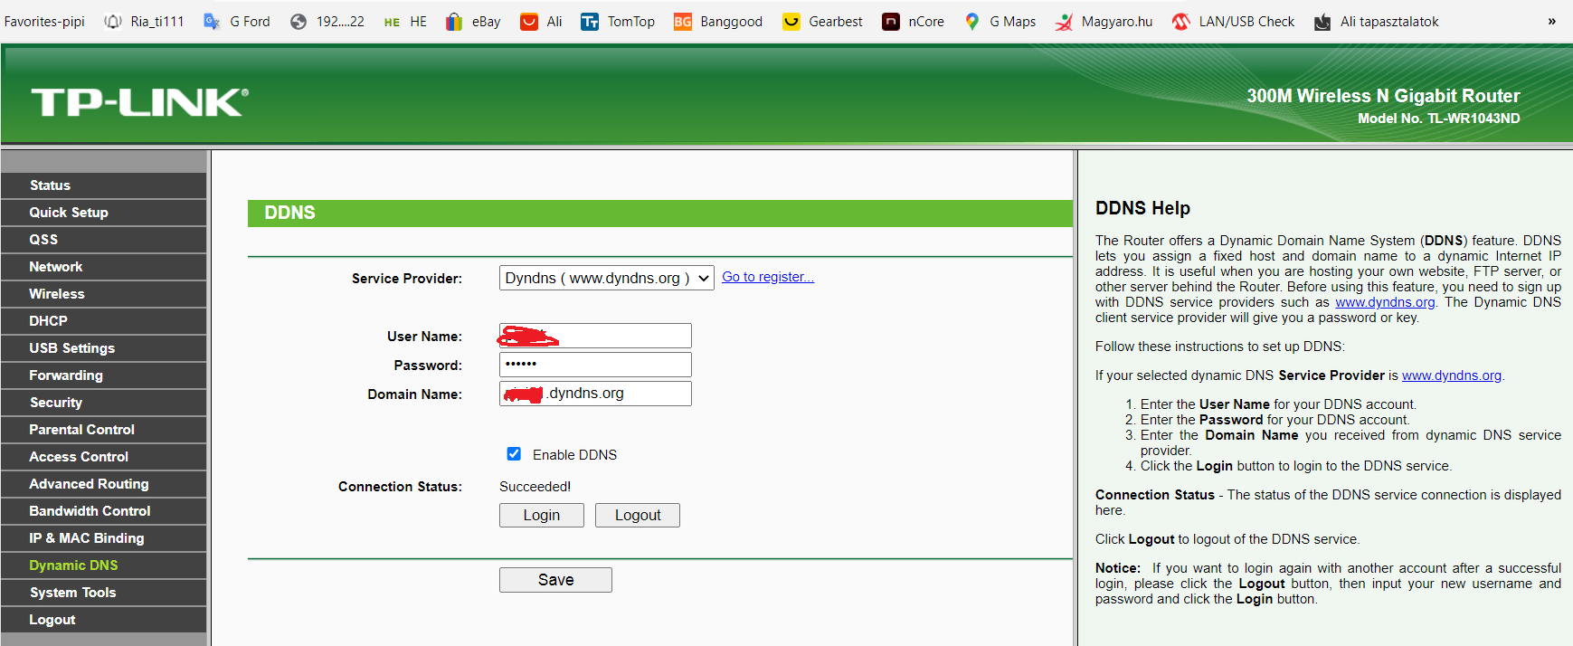The width and height of the screenshot is (1573, 646).
Task: Open www.dyndns.org link after Service Provider is
Action: tap(1452, 375)
